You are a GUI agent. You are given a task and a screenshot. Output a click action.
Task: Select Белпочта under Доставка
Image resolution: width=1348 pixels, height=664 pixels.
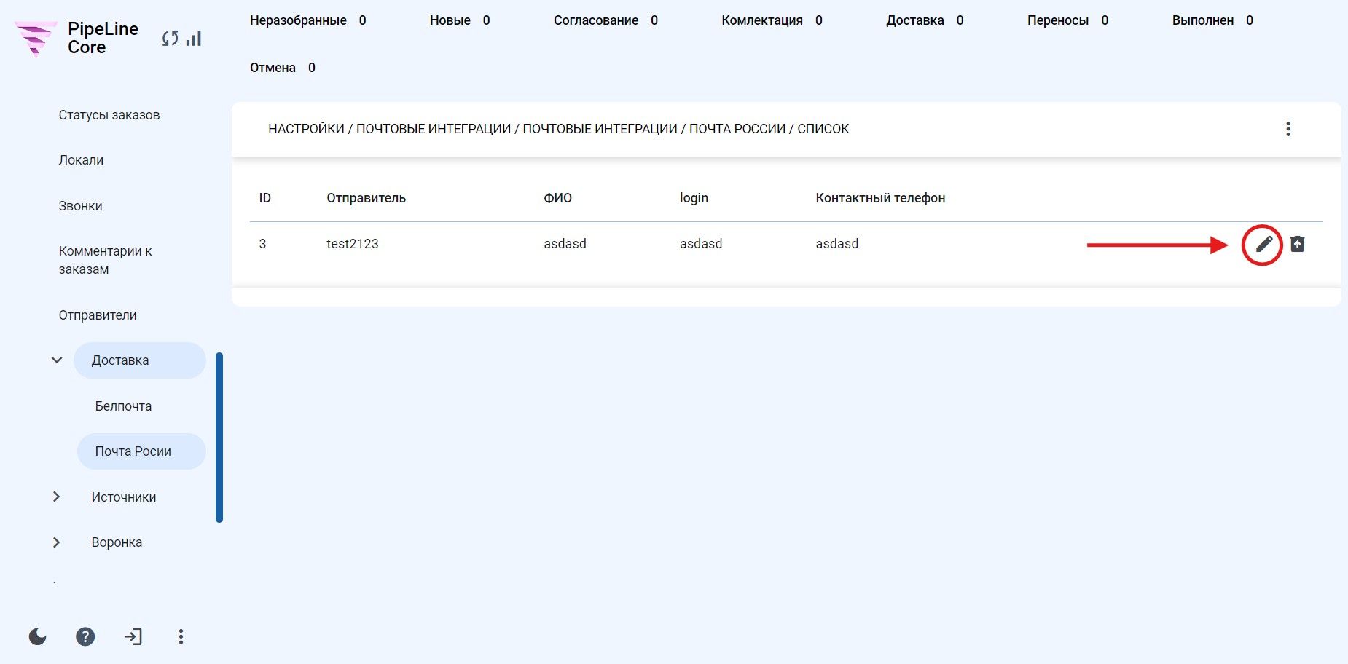pyautogui.click(x=123, y=406)
